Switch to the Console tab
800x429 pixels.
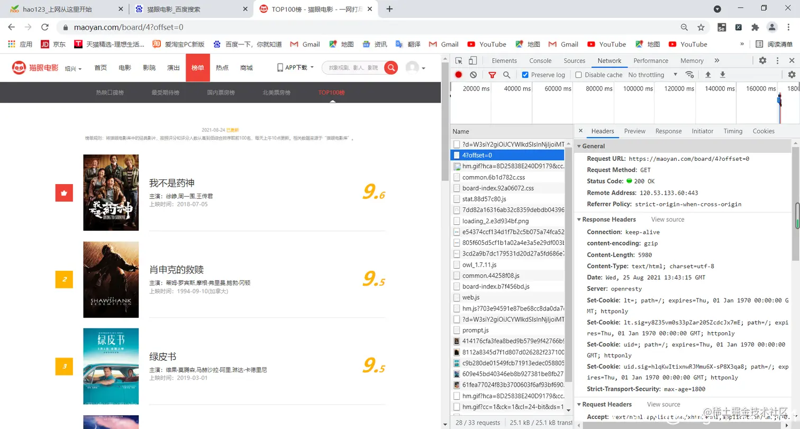[x=540, y=60]
